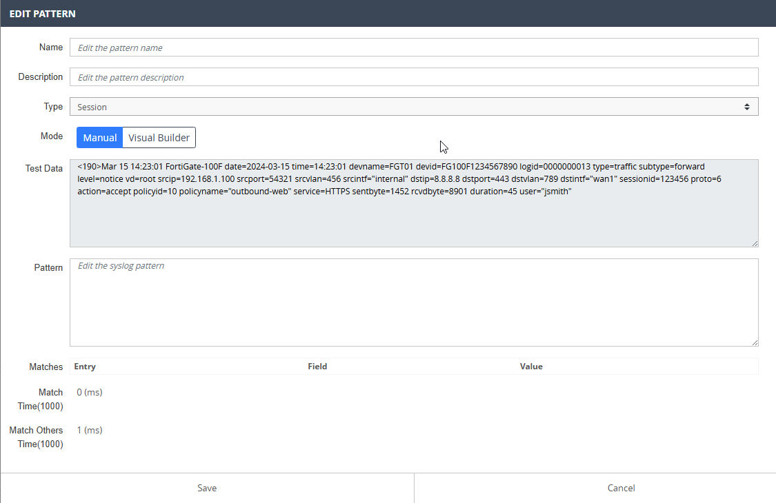776x503 pixels.
Task: Click the EDIT PATTERN dialog title
Action: pyautogui.click(x=43, y=14)
